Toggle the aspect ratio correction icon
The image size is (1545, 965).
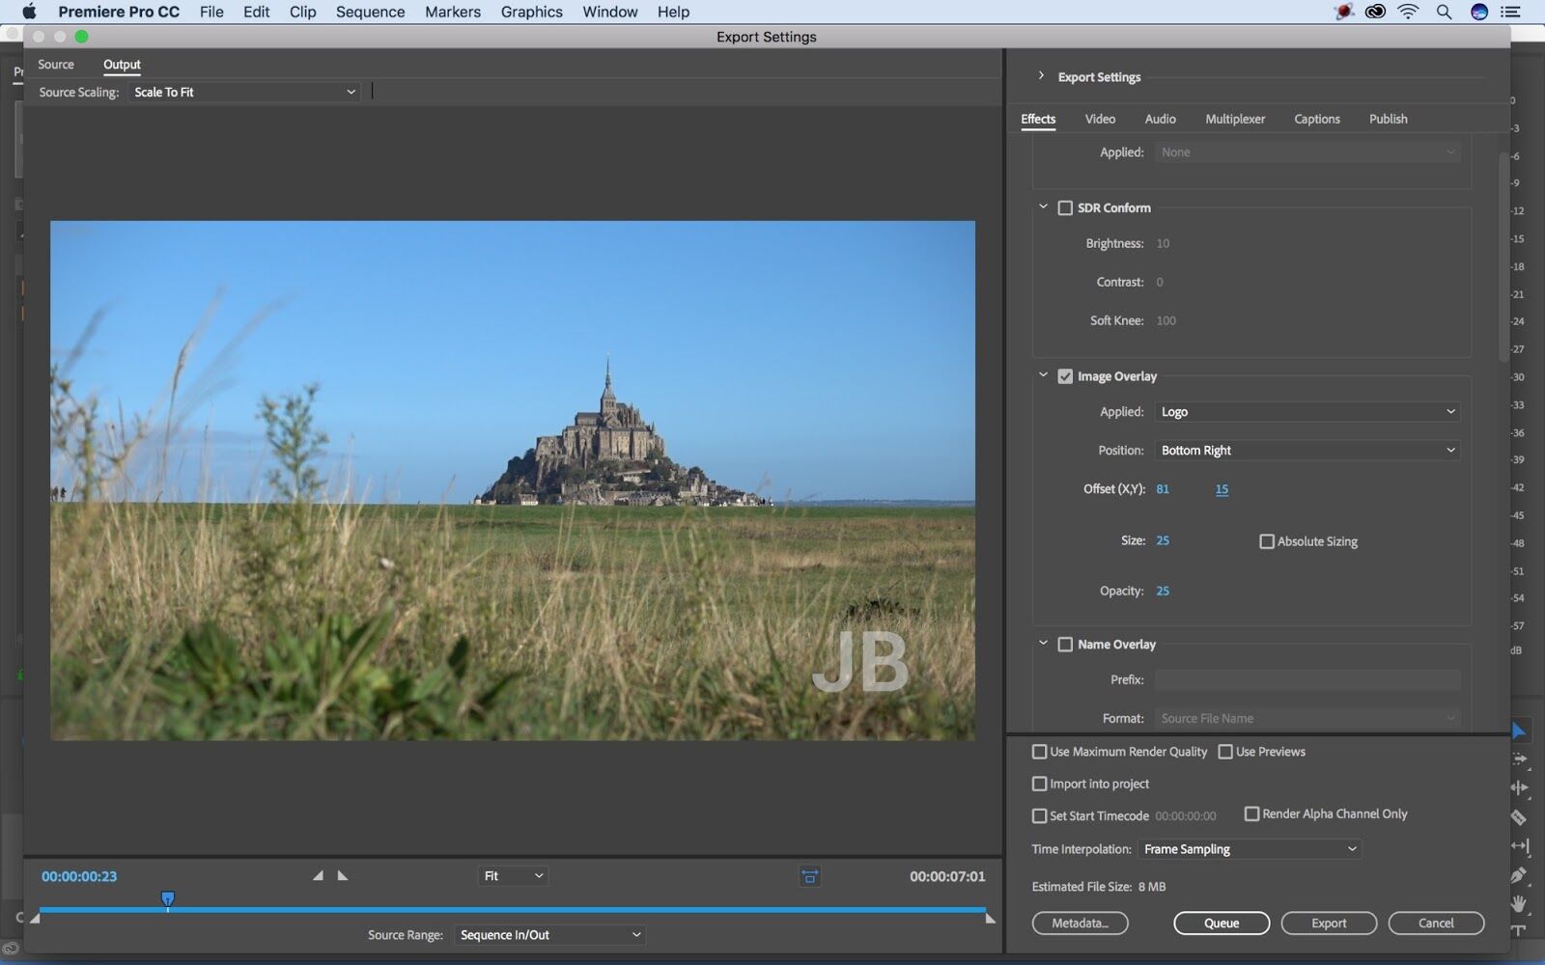pos(809,876)
